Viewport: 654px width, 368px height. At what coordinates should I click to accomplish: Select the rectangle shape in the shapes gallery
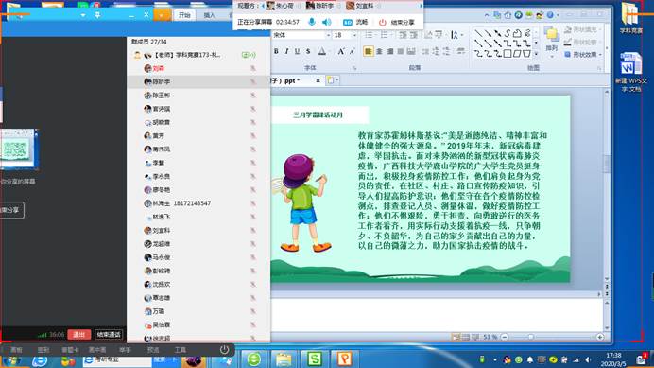coord(508,54)
